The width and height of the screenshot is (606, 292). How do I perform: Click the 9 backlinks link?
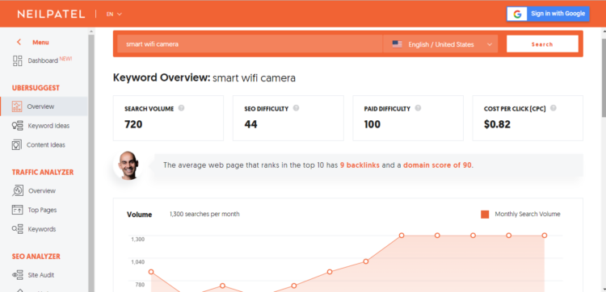360,165
